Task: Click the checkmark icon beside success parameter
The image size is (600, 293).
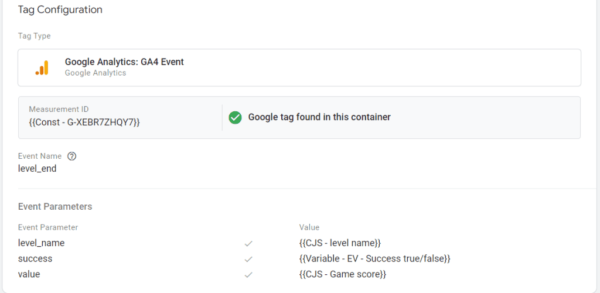Action: click(248, 259)
